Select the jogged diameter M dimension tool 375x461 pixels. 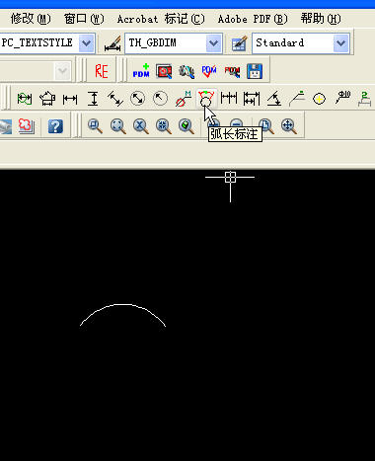click(184, 99)
